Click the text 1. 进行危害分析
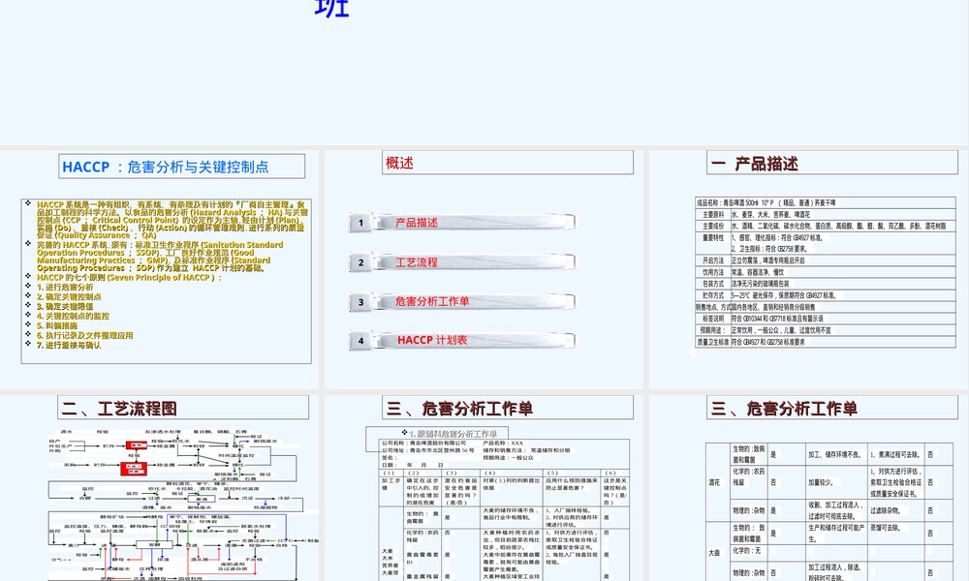The image size is (969, 581). click(x=65, y=287)
